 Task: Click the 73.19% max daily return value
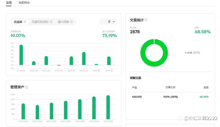point(109,36)
